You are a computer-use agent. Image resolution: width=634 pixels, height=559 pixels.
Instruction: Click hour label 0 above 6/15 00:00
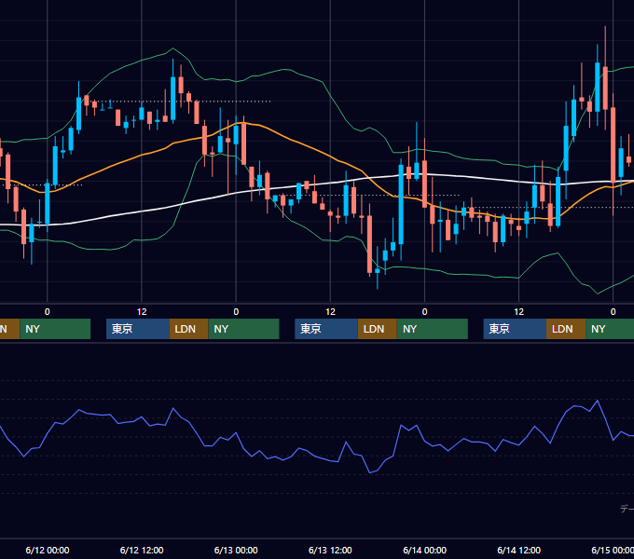pyautogui.click(x=613, y=312)
